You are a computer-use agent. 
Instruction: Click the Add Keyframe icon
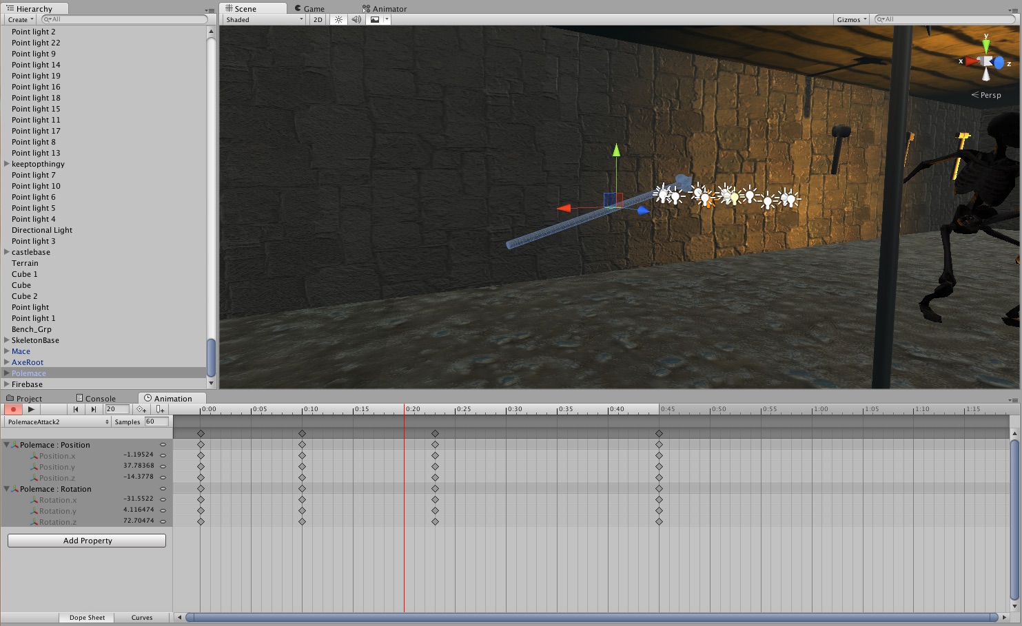click(x=141, y=409)
